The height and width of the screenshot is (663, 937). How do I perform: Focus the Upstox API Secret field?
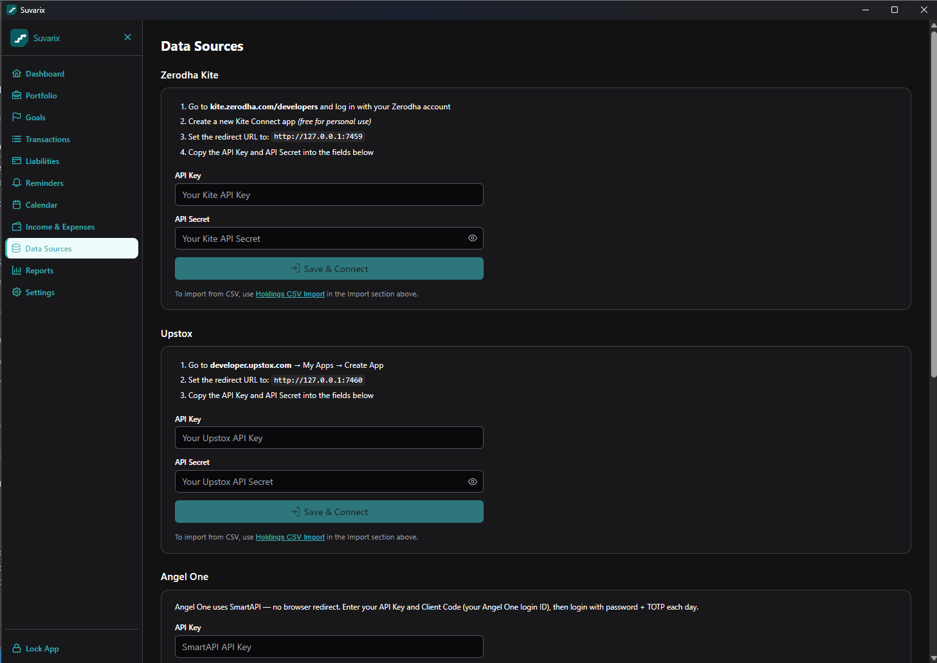tap(329, 482)
